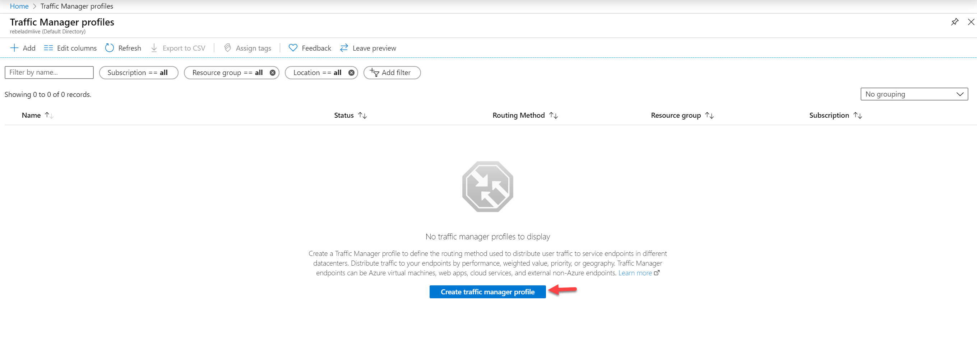The image size is (977, 355).
Task: Go to Home in the breadcrumb
Action: point(19,6)
